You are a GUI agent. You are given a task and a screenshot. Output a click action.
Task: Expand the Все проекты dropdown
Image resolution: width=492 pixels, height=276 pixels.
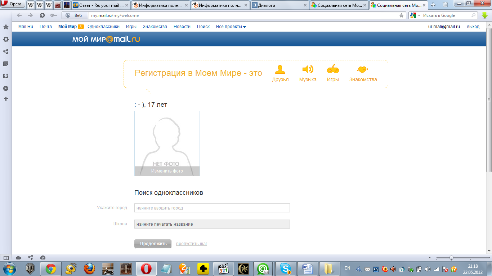point(231,27)
